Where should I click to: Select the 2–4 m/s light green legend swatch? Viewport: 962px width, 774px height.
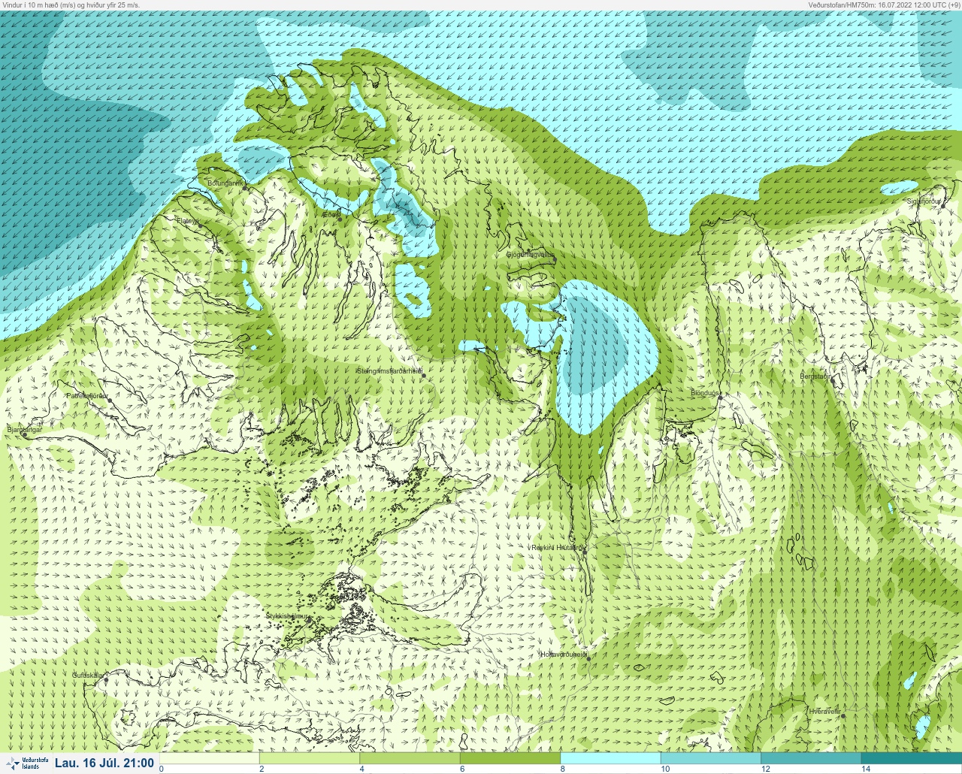310,758
